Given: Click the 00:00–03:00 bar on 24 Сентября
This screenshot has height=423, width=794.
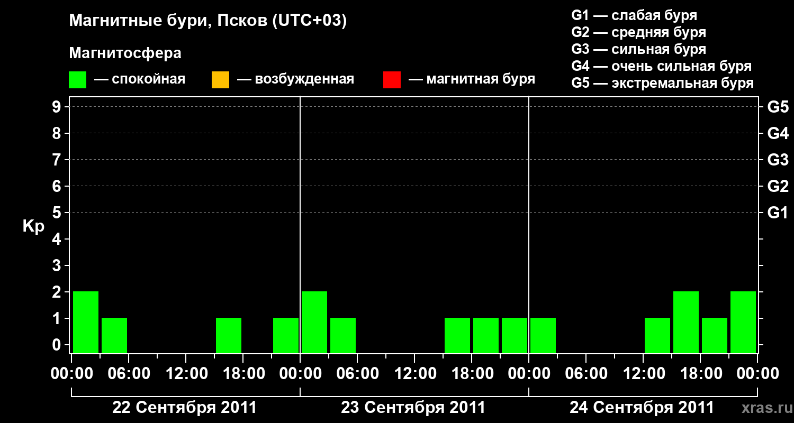Looking at the screenshot, I should [x=543, y=335].
